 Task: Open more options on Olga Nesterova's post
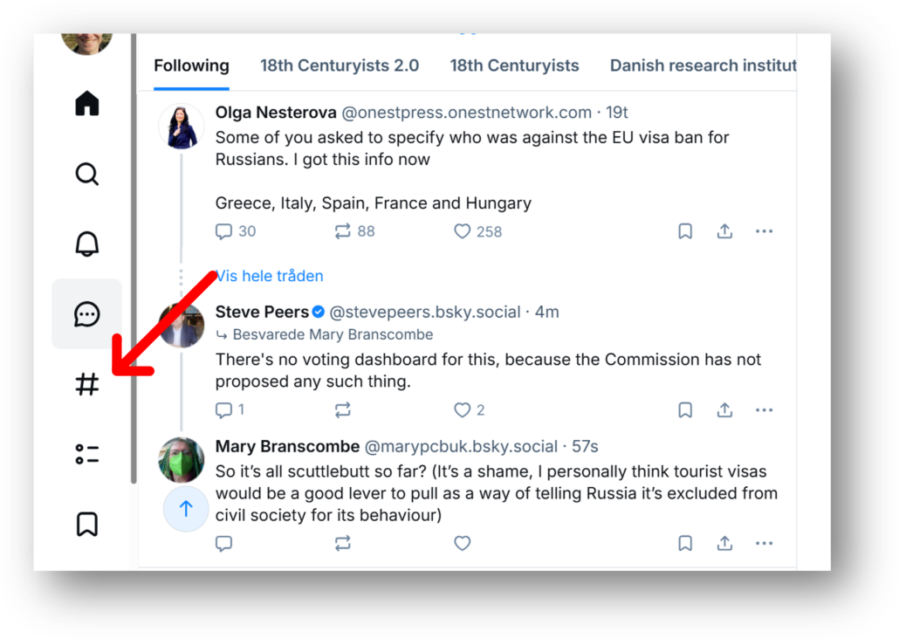coord(764,231)
